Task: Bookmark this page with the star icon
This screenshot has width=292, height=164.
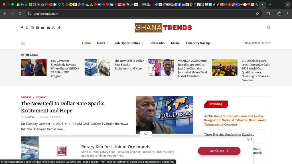Action: (x=257, y=14)
